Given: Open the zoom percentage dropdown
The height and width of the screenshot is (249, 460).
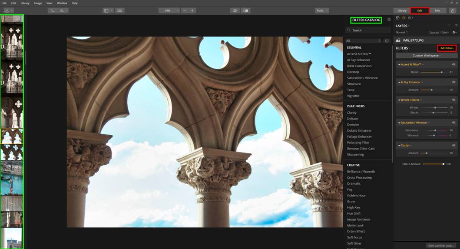Looking at the screenshot, I should (x=169, y=10).
